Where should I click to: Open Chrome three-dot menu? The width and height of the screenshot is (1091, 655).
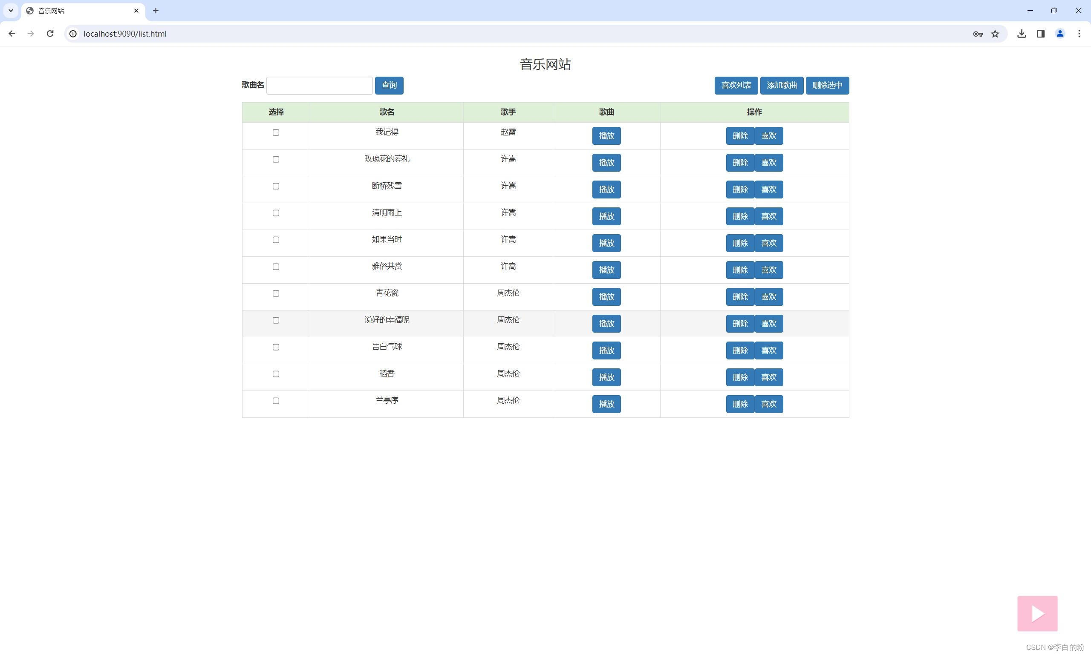click(x=1079, y=34)
